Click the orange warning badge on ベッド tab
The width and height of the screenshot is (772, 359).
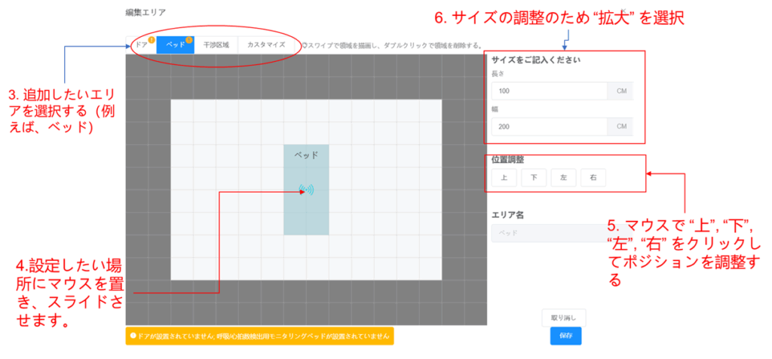(189, 40)
